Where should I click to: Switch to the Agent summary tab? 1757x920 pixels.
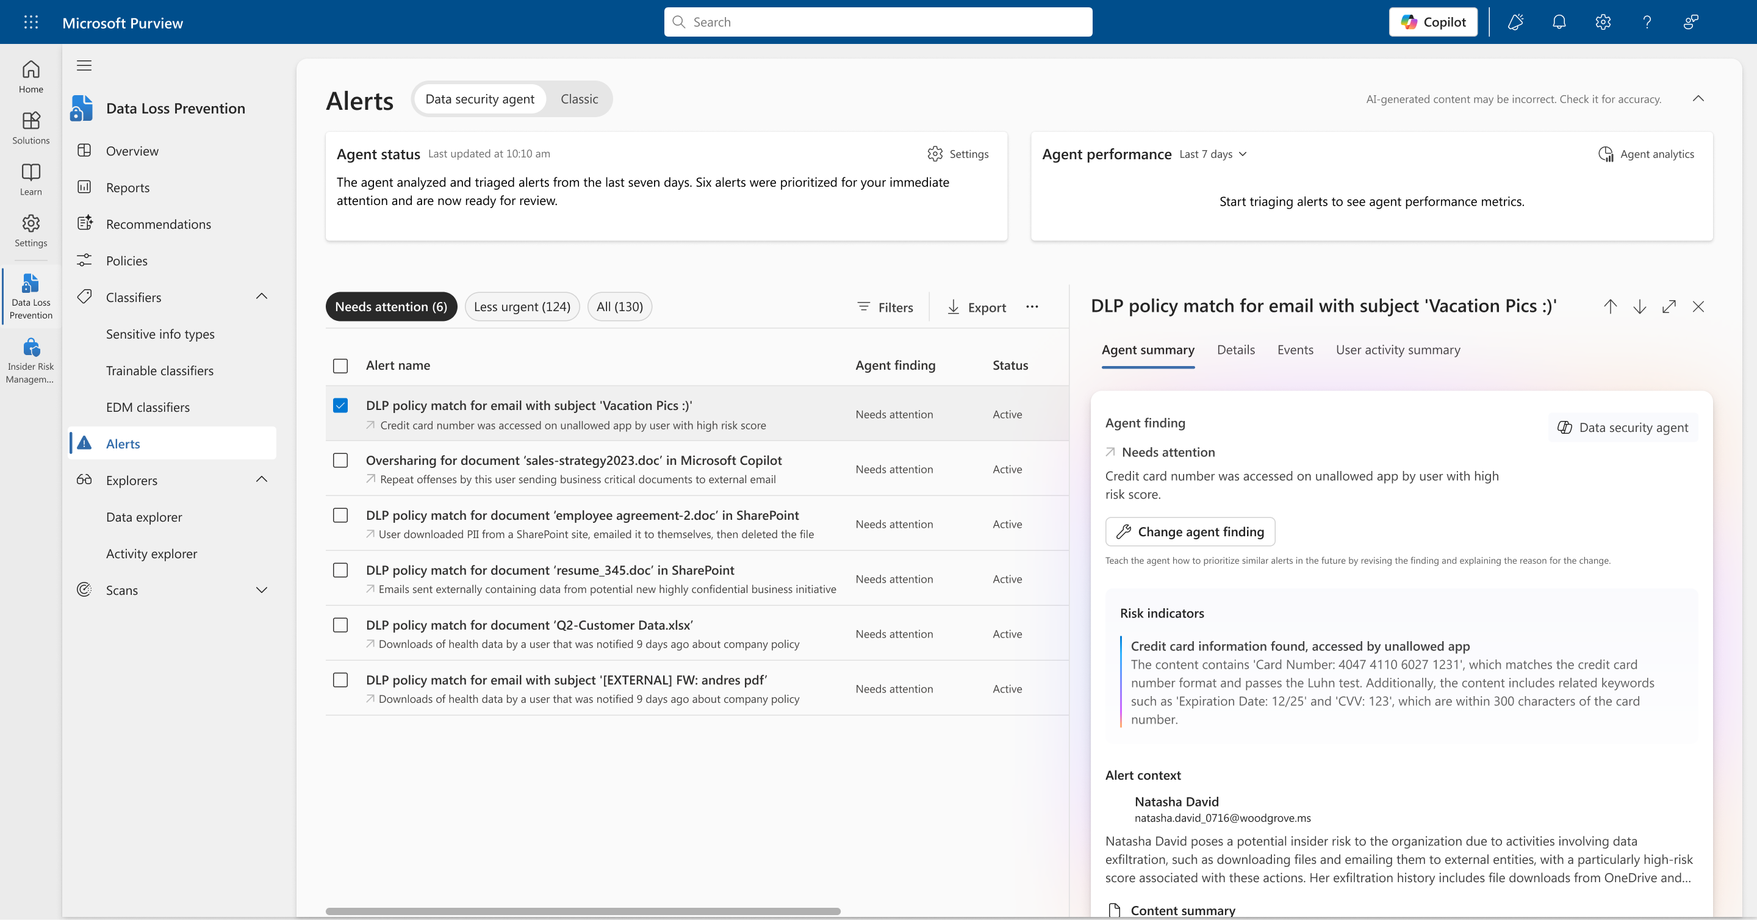1148,350
